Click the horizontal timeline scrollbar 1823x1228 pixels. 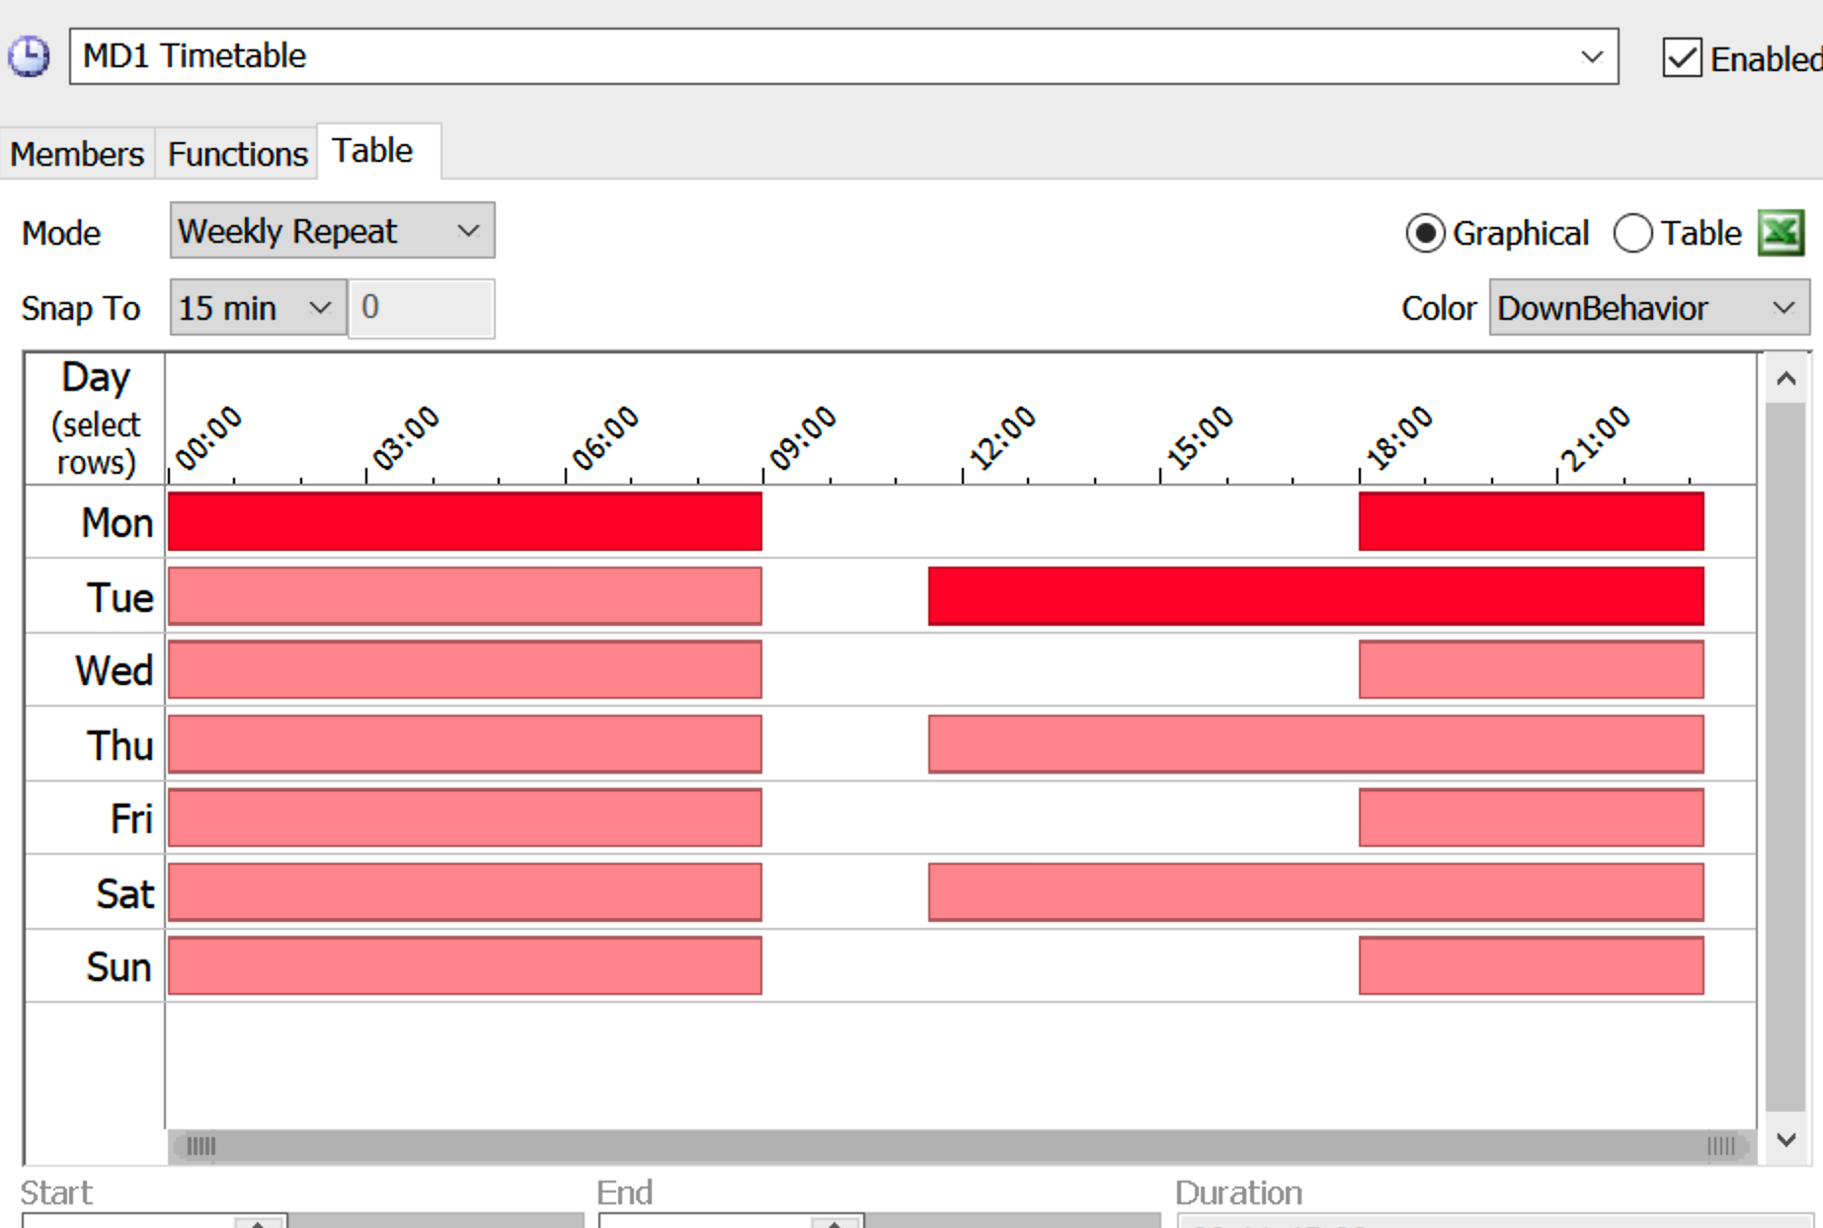pos(960,1146)
